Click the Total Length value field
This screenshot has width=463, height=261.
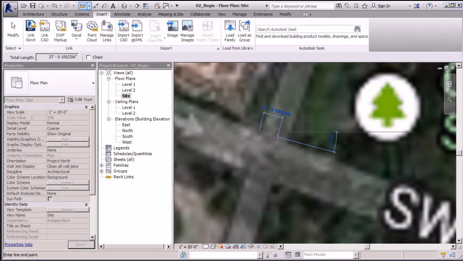(57, 57)
